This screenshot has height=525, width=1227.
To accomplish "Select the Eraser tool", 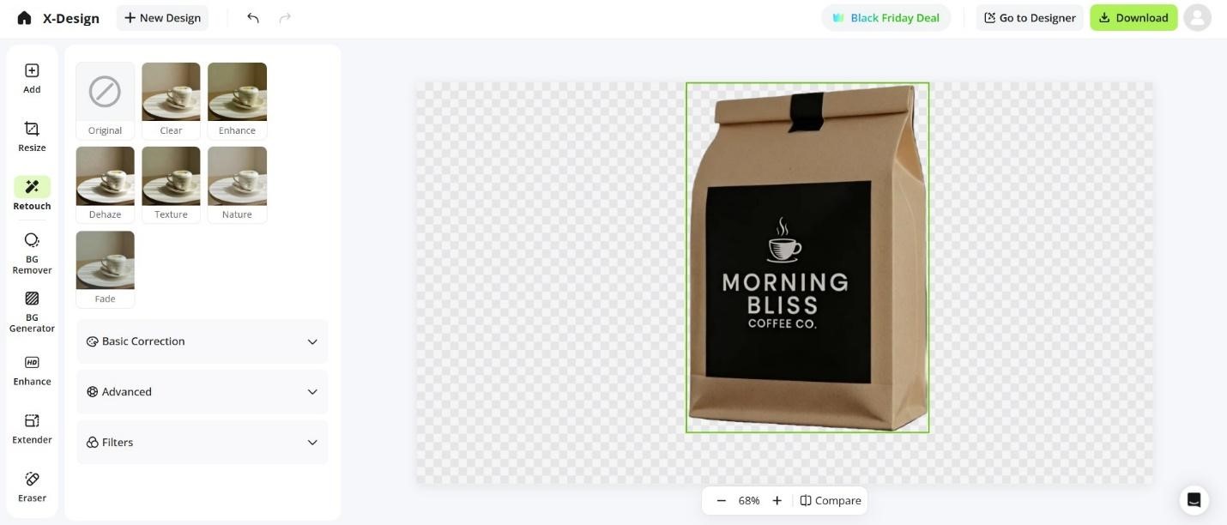I will pyautogui.click(x=32, y=487).
